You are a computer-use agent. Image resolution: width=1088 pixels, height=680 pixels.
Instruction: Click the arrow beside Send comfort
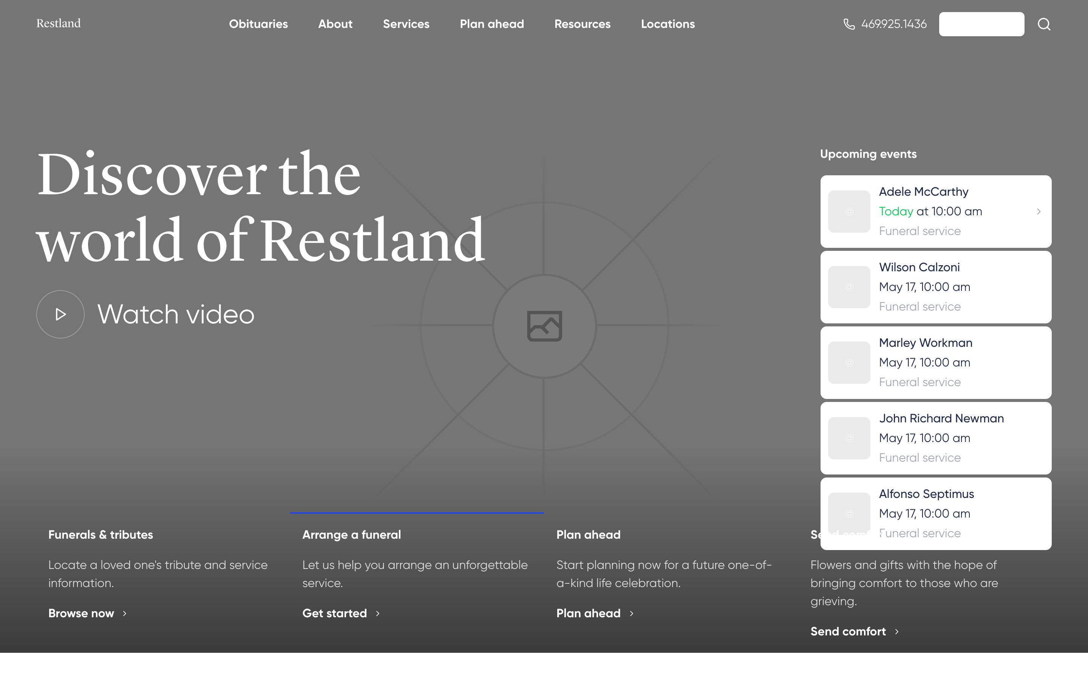click(x=896, y=631)
